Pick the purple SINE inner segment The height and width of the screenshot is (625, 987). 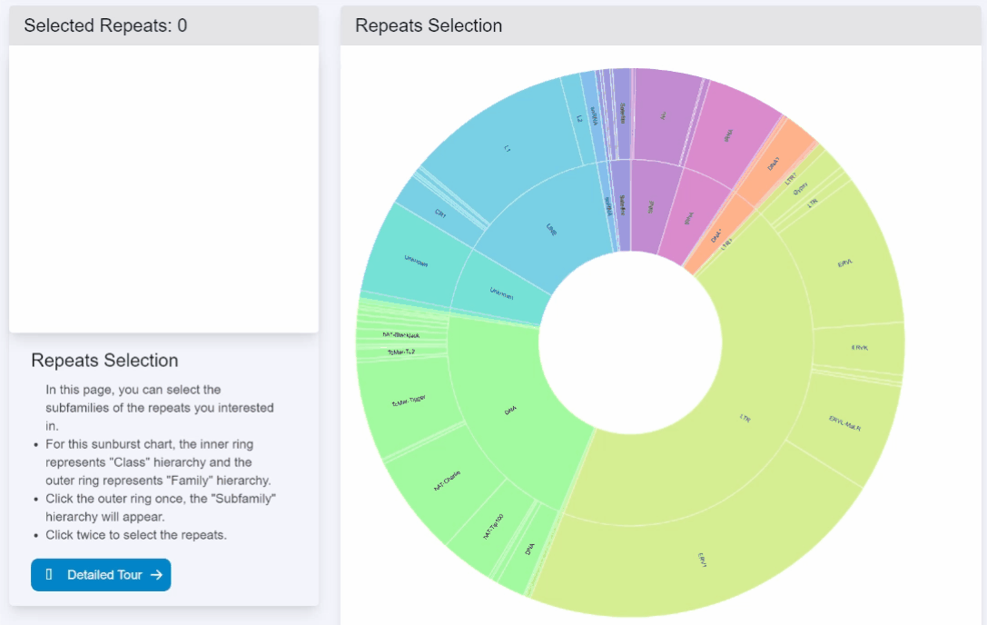point(651,207)
